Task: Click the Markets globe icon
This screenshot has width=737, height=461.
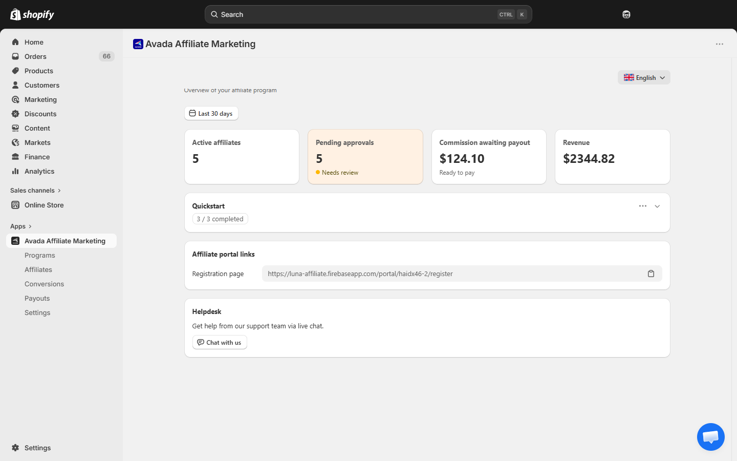Action: tap(15, 142)
